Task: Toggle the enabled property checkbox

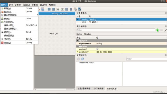Action: [97, 49]
